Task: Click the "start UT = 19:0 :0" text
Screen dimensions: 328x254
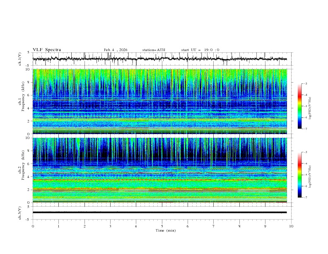Action: pos(200,50)
